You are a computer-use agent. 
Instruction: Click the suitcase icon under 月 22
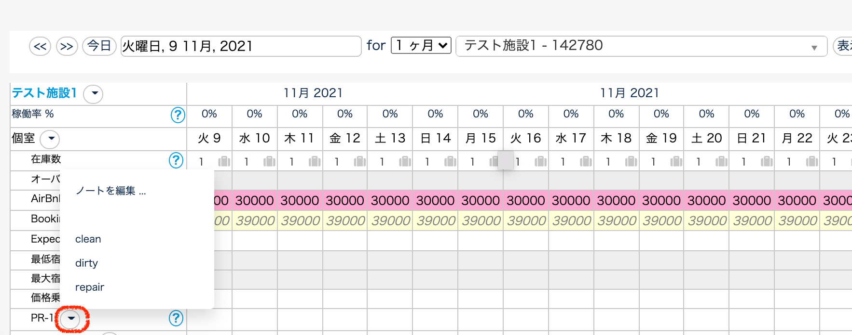(x=812, y=161)
